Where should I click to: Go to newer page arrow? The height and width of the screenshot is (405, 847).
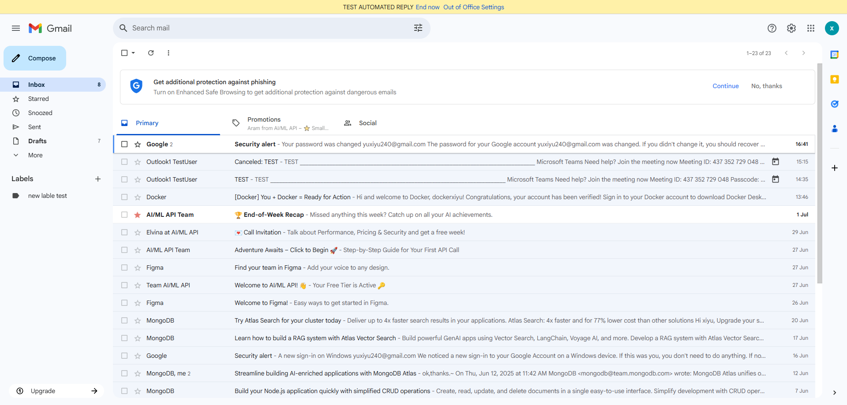(x=786, y=53)
